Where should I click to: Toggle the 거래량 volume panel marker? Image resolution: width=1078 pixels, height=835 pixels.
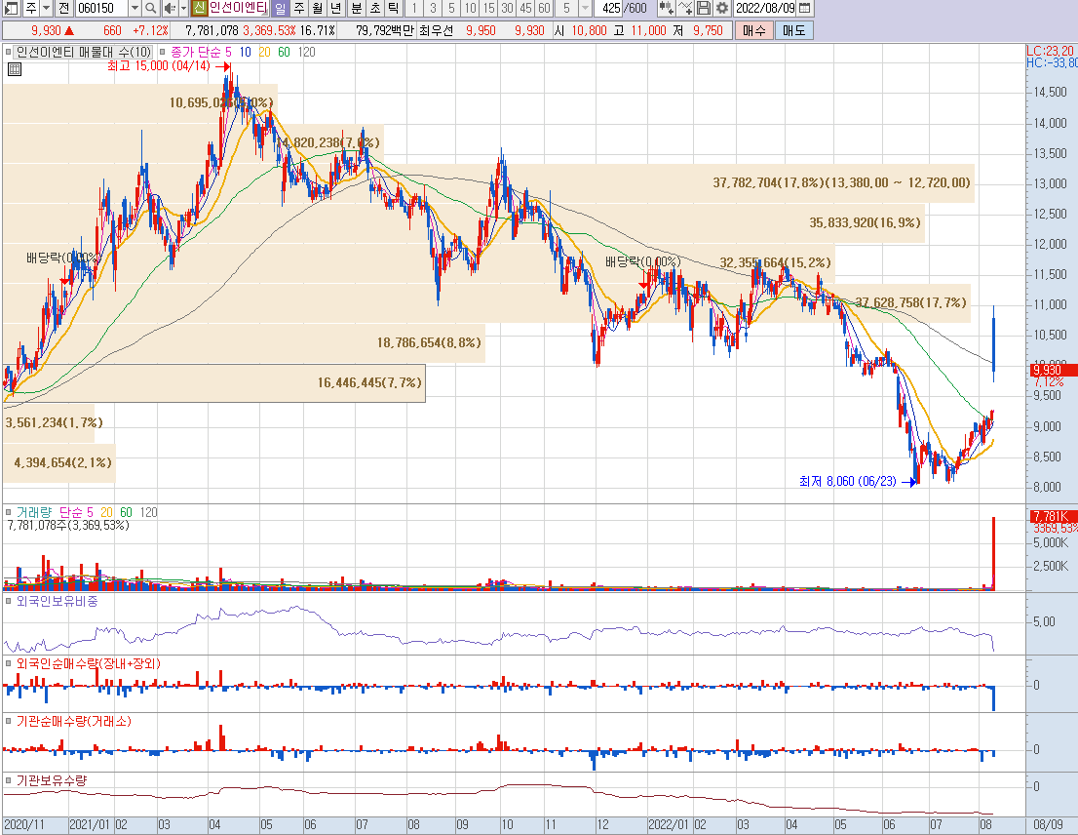(8, 512)
